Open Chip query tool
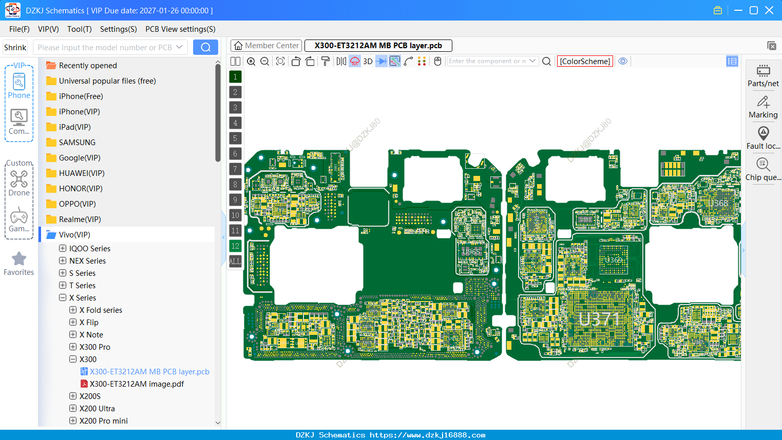Image resolution: width=782 pixels, height=440 pixels. (x=763, y=170)
